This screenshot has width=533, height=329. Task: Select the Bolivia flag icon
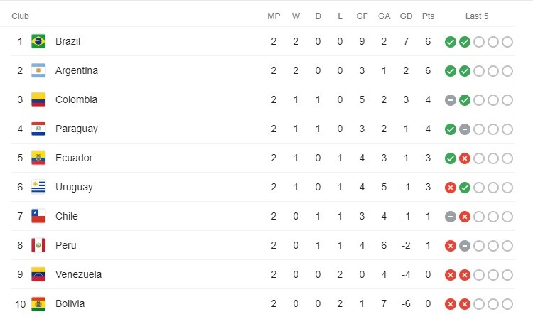pyautogui.click(x=38, y=303)
